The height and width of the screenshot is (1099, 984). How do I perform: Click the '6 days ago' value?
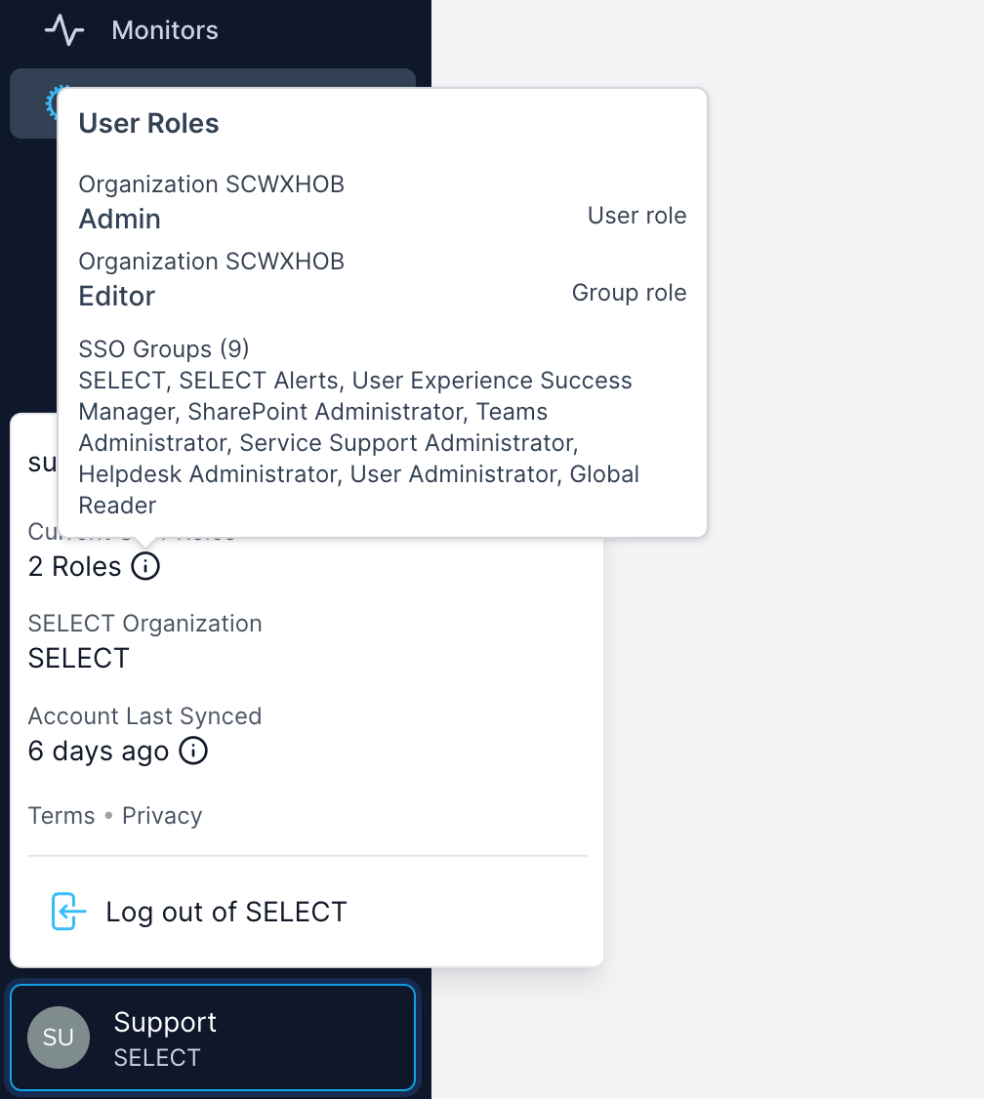click(x=99, y=752)
